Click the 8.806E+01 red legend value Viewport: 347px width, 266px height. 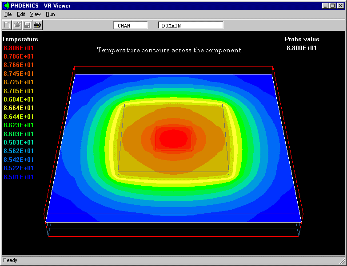click(18, 48)
